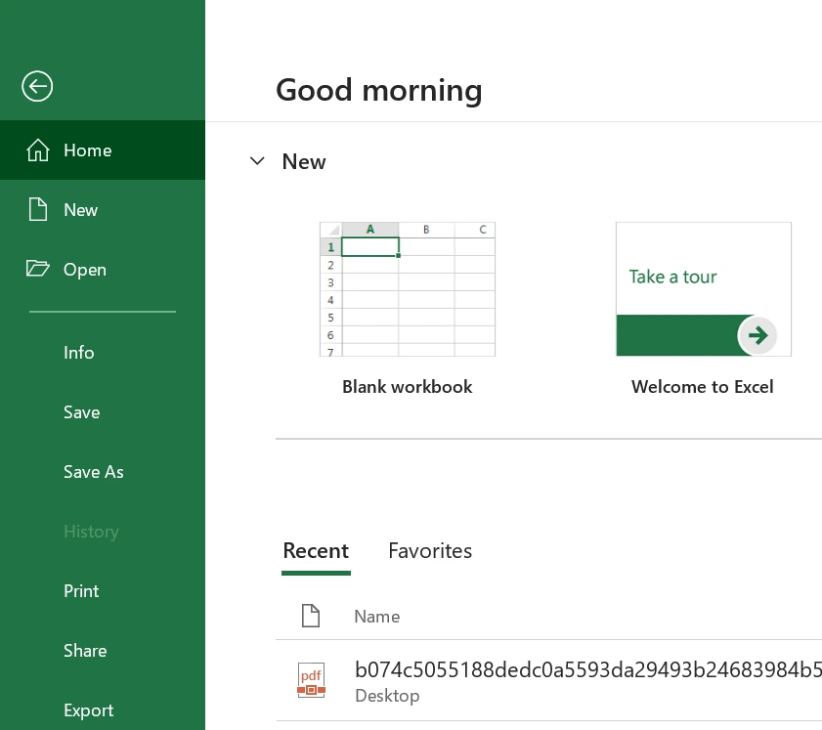Viewport: 822px width, 730px height.
Task: Click the green arrow on Welcome to Excel card
Action: (x=757, y=335)
